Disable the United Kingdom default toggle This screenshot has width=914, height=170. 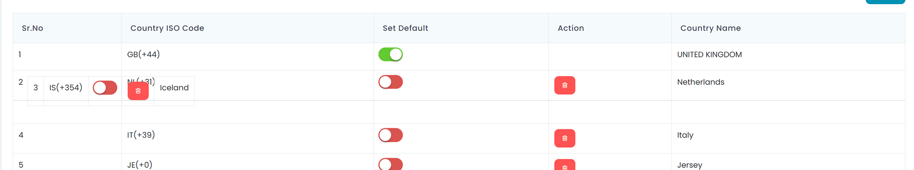(x=391, y=54)
